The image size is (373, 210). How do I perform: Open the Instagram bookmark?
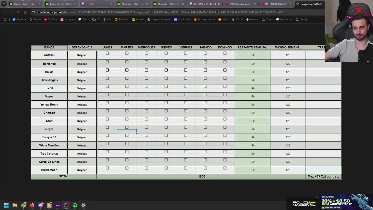click(x=68, y=20)
